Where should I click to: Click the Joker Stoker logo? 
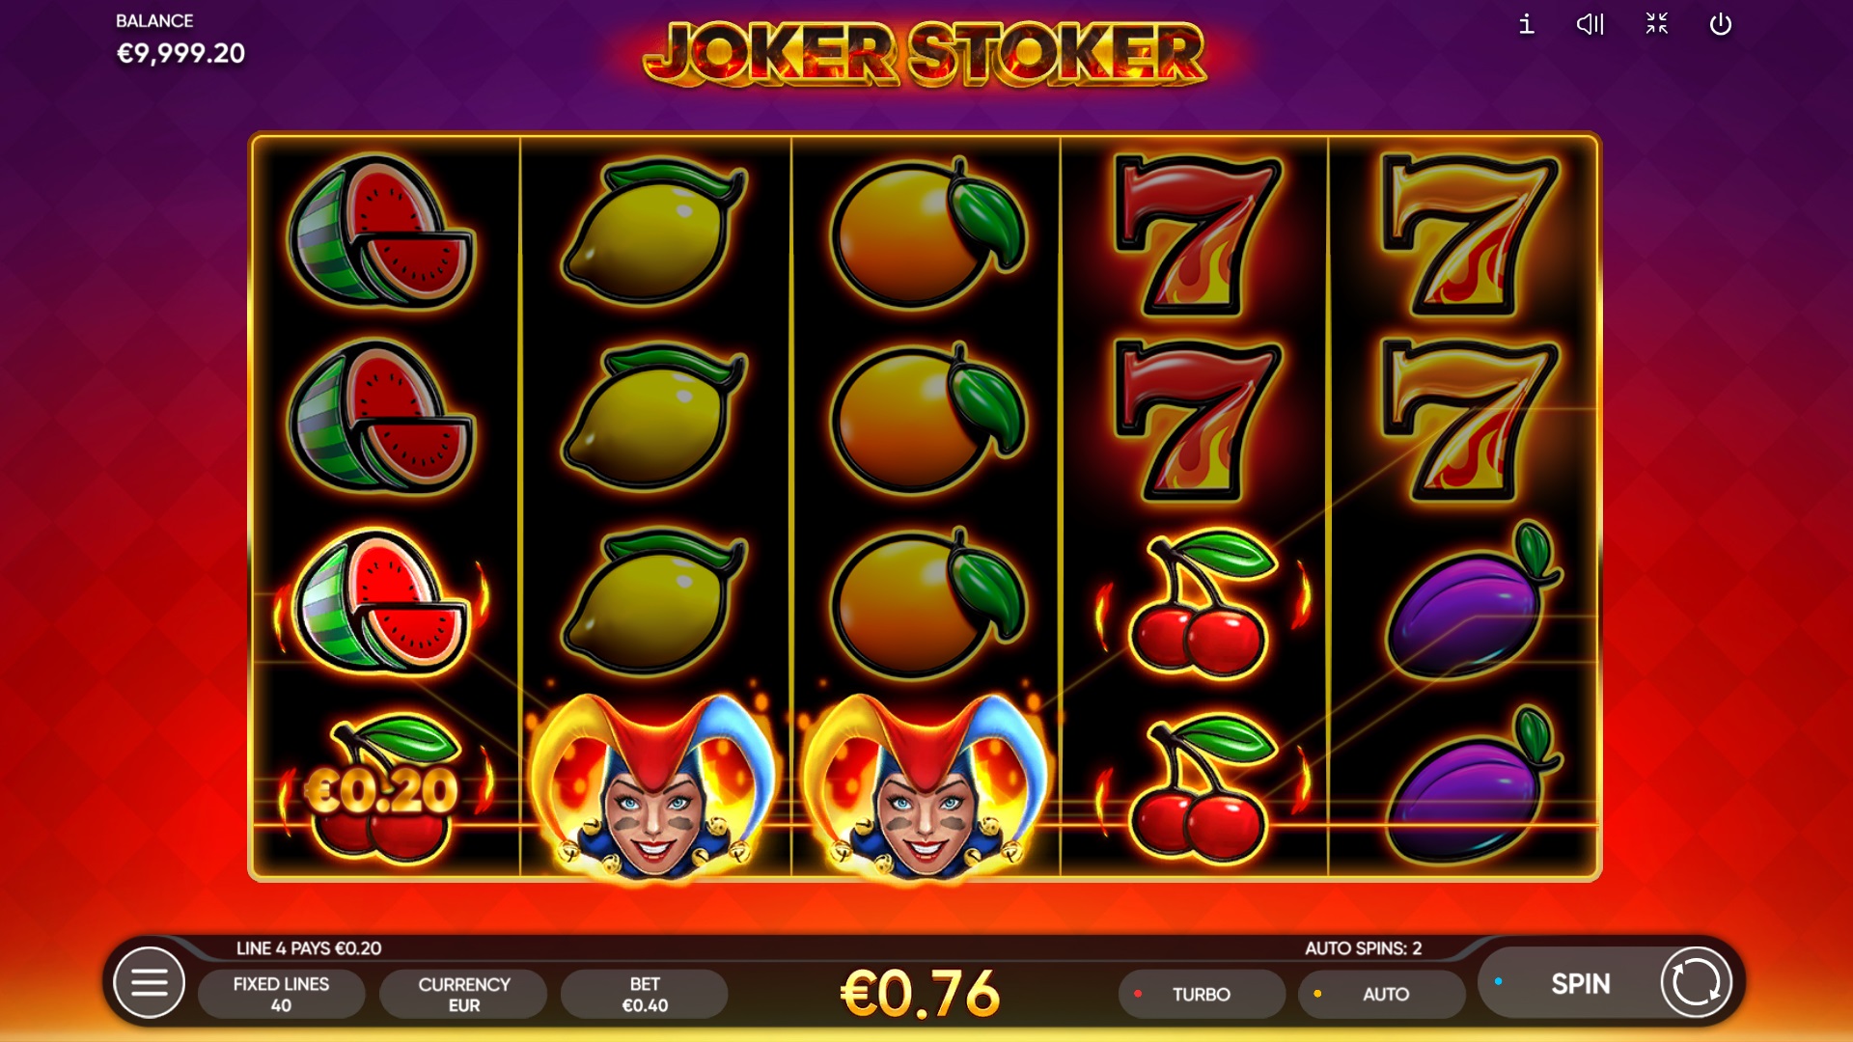pyautogui.click(x=925, y=54)
